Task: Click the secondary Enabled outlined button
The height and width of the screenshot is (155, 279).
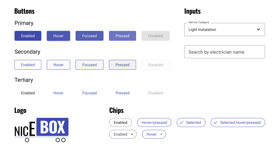Action: pyautogui.click(x=28, y=65)
